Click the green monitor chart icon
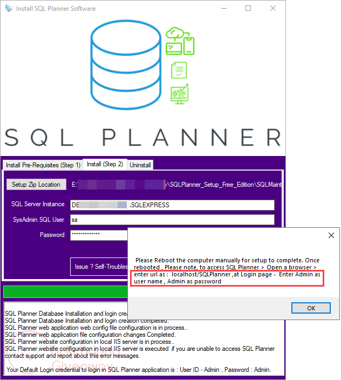Image resolution: width=341 pixels, height=380 pixels. (x=180, y=94)
